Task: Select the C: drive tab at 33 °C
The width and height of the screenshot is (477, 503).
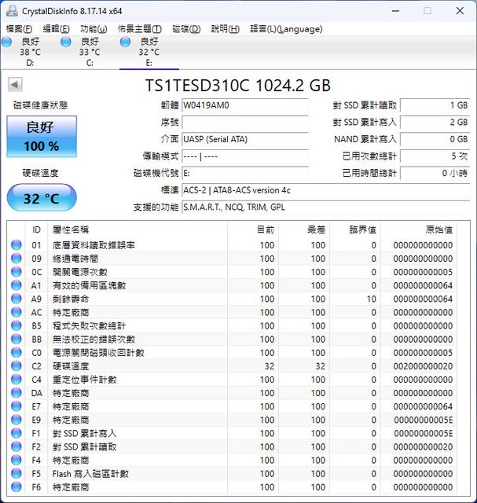Action: [90, 52]
